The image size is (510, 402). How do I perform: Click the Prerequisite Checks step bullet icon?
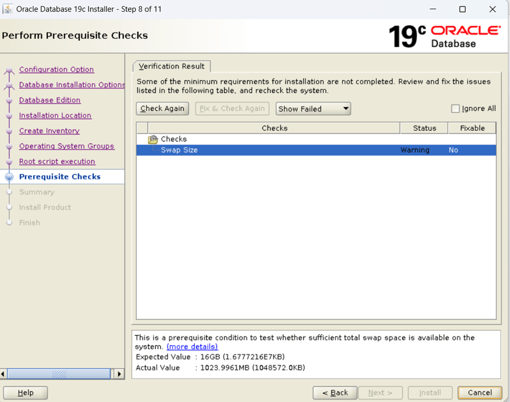click(x=9, y=177)
